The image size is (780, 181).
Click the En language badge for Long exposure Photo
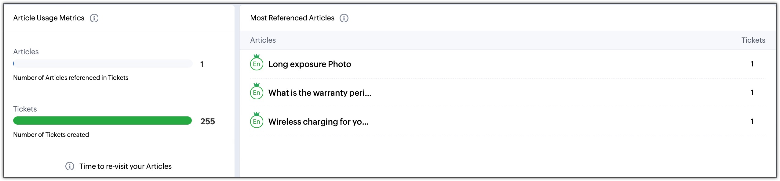click(x=257, y=64)
